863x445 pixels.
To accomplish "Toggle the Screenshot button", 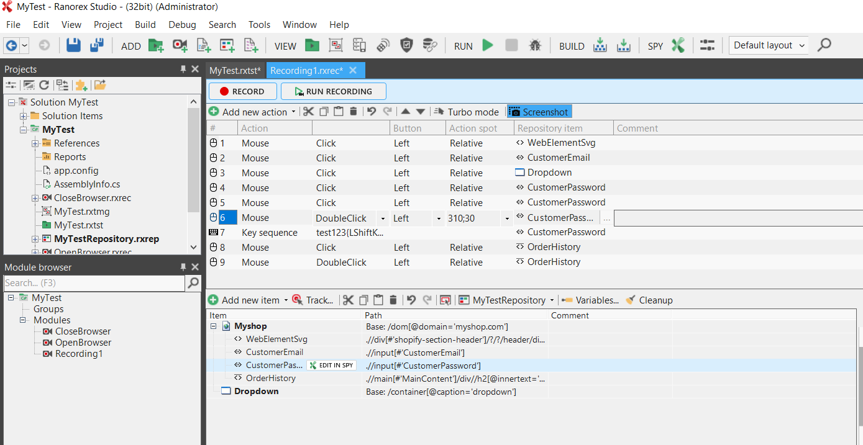I will [x=539, y=112].
